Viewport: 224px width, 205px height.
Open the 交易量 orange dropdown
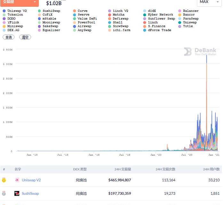pyautogui.click(x=20, y=2)
